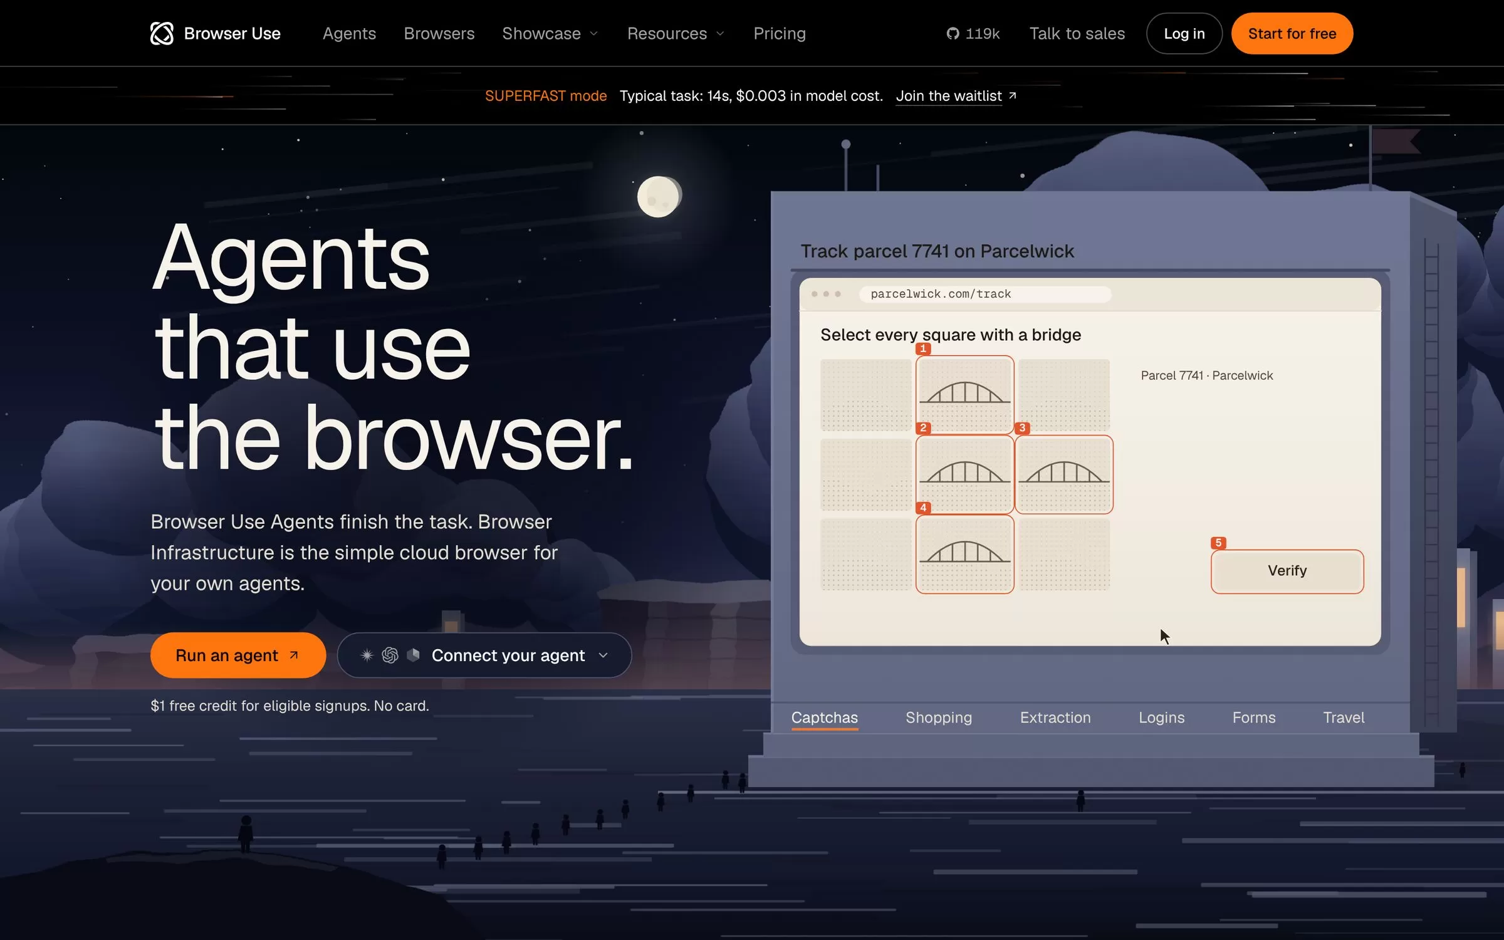Click the Anthropic starburst agent icon

click(x=367, y=655)
